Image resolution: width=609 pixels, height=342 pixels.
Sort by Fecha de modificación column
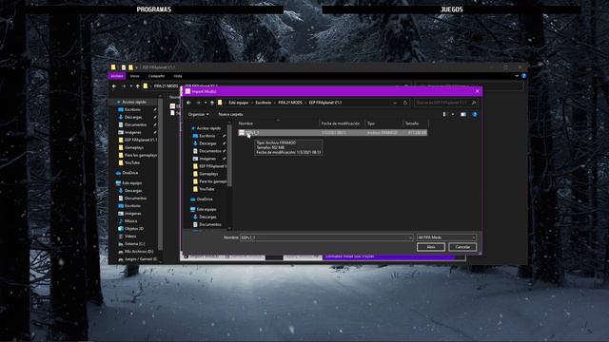[x=342, y=123]
